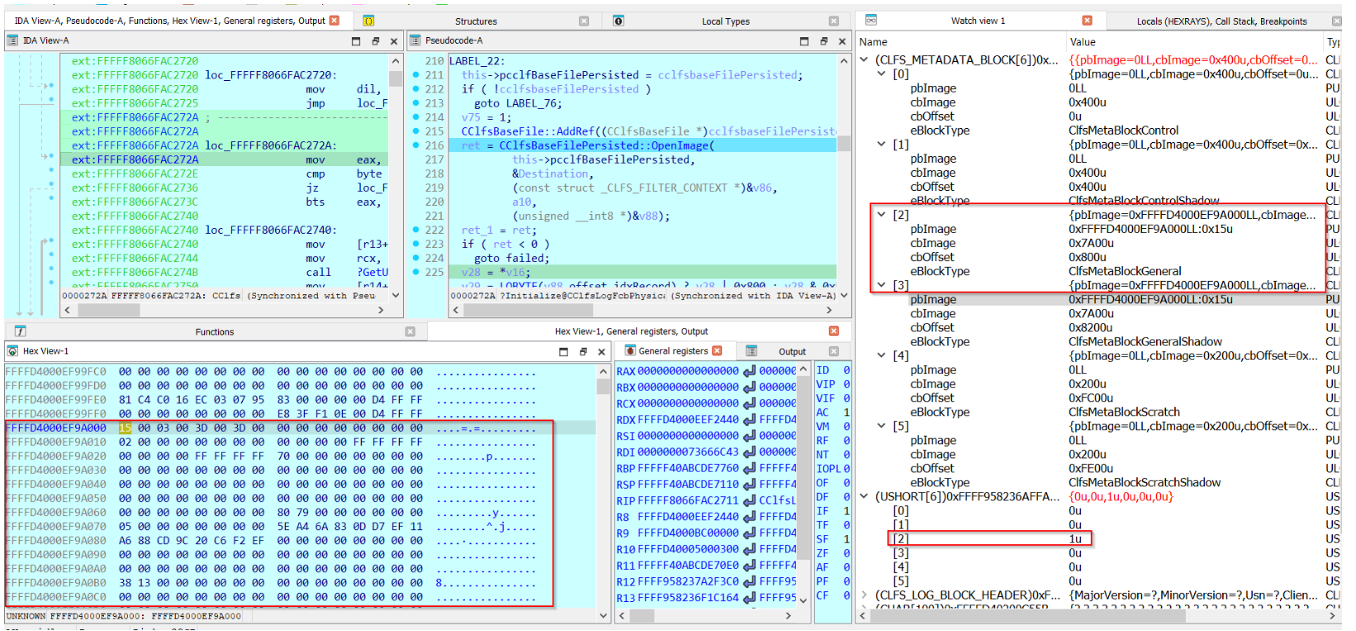
Task: Float the Hex View-1 panel
Action: (583, 352)
